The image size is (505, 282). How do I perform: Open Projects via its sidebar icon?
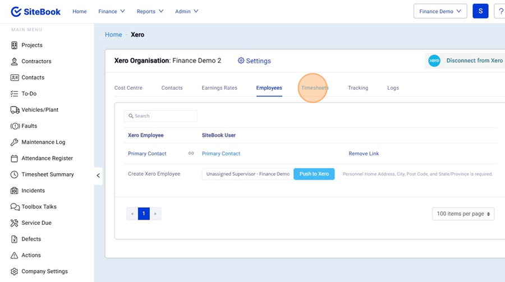click(15, 45)
